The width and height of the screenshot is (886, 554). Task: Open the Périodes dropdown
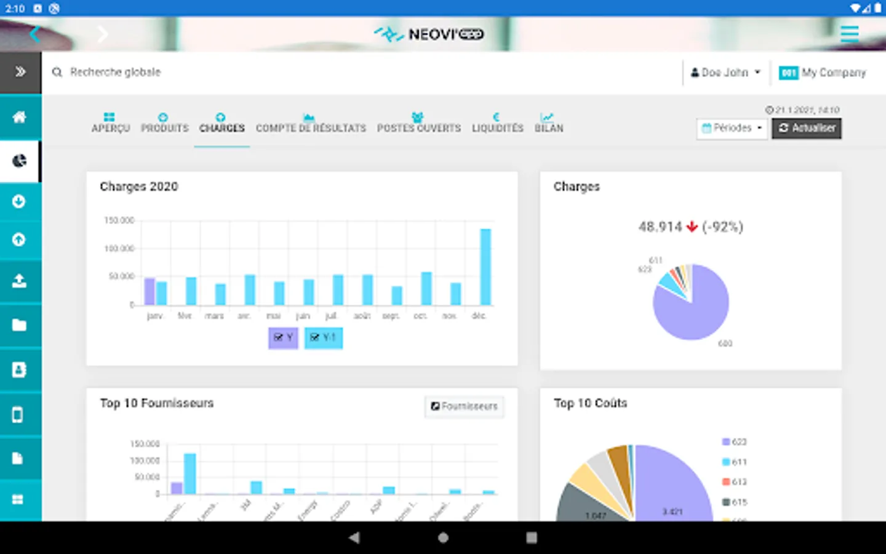pyautogui.click(x=732, y=128)
